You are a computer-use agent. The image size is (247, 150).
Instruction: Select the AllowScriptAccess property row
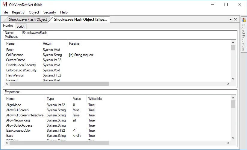[117, 125]
